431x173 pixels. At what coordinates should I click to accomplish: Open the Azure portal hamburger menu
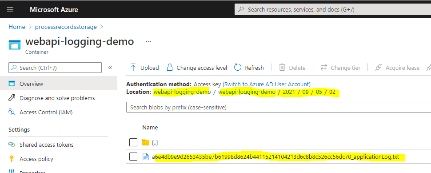10,9
